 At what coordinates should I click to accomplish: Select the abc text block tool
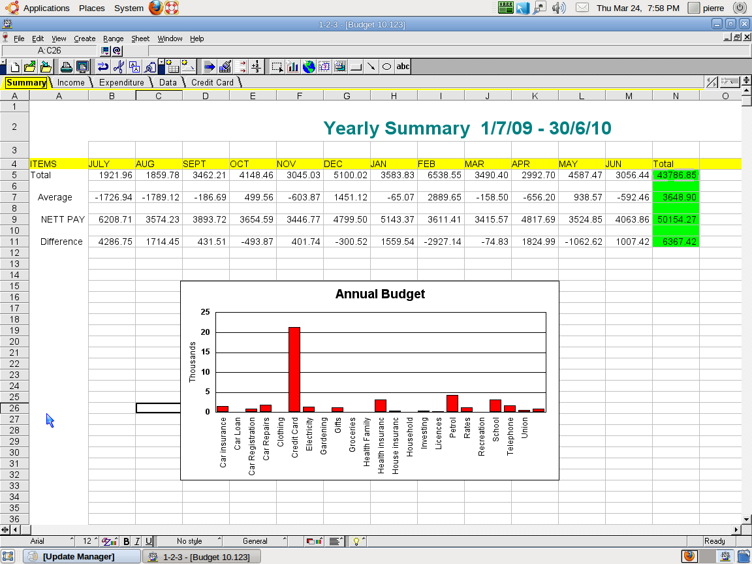coord(403,67)
